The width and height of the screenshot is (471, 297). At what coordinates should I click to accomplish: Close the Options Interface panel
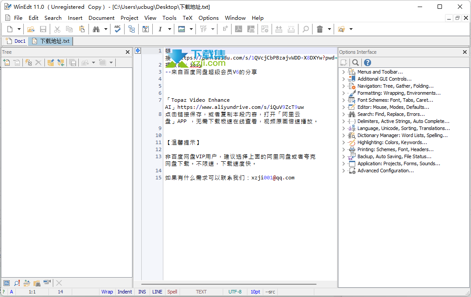coord(465,52)
